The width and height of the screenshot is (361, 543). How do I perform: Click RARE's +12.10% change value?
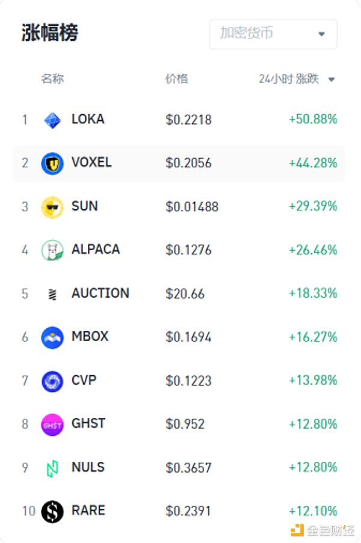[313, 511]
